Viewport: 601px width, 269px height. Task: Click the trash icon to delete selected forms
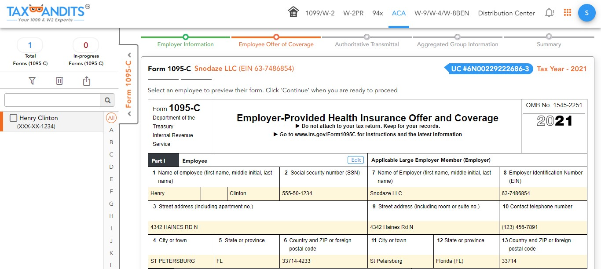pyautogui.click(x=59, y=80)
